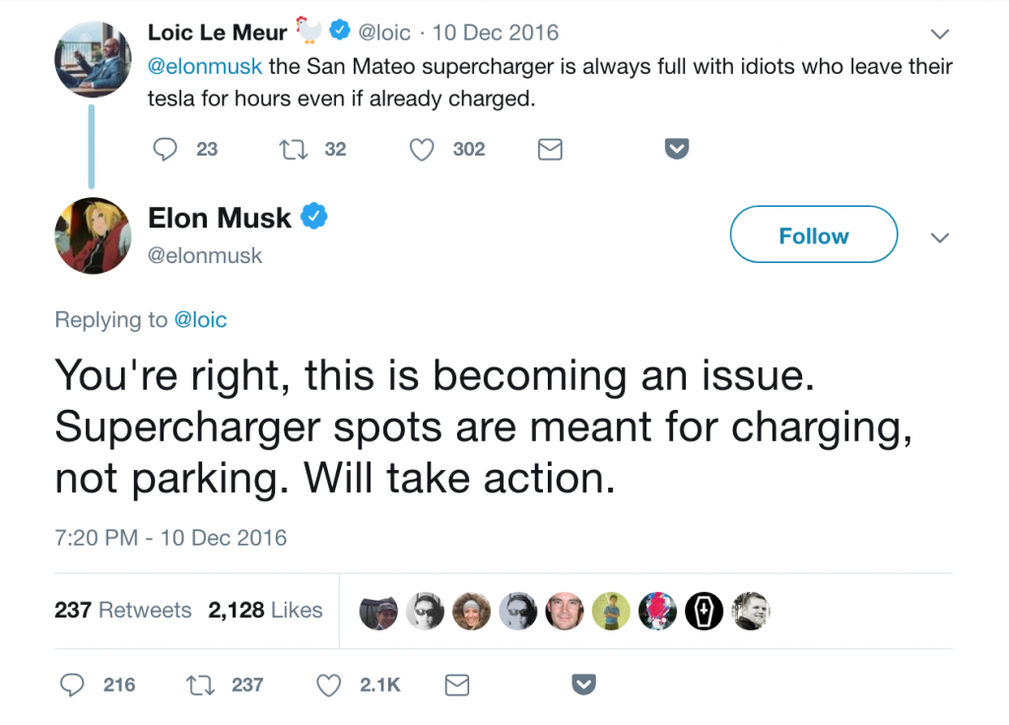Open Elon Musk's profile avatar
This screenshot has width=1009, height=725.
click(x=93, y=235)
